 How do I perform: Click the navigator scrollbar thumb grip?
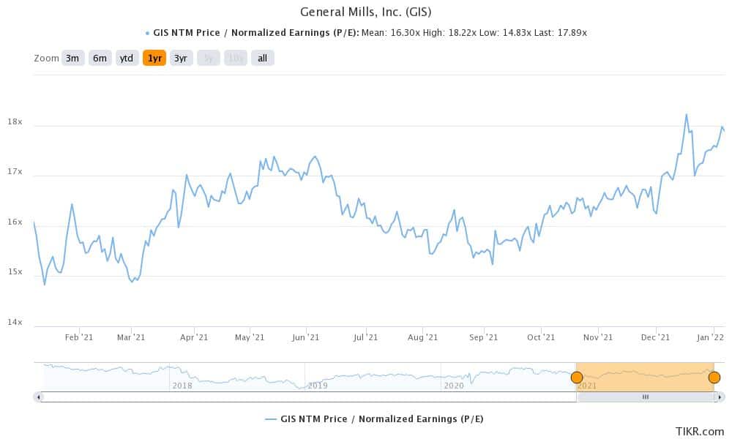646,397
